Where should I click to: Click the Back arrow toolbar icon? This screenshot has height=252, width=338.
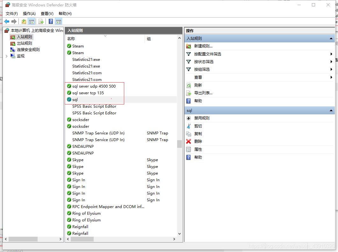click(7, 21)
